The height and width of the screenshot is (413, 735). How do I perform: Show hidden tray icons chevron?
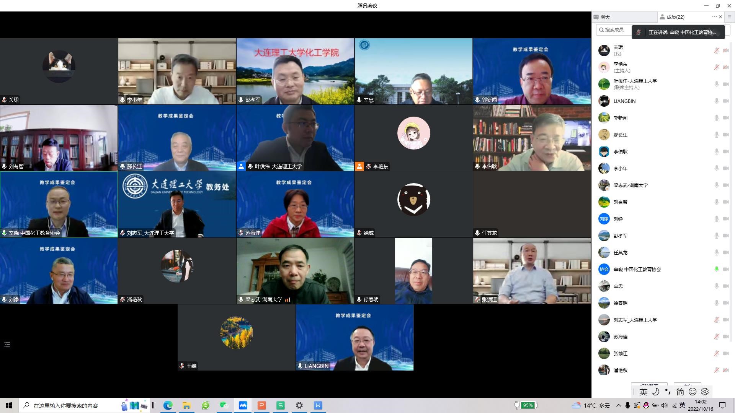pos(618,405)
